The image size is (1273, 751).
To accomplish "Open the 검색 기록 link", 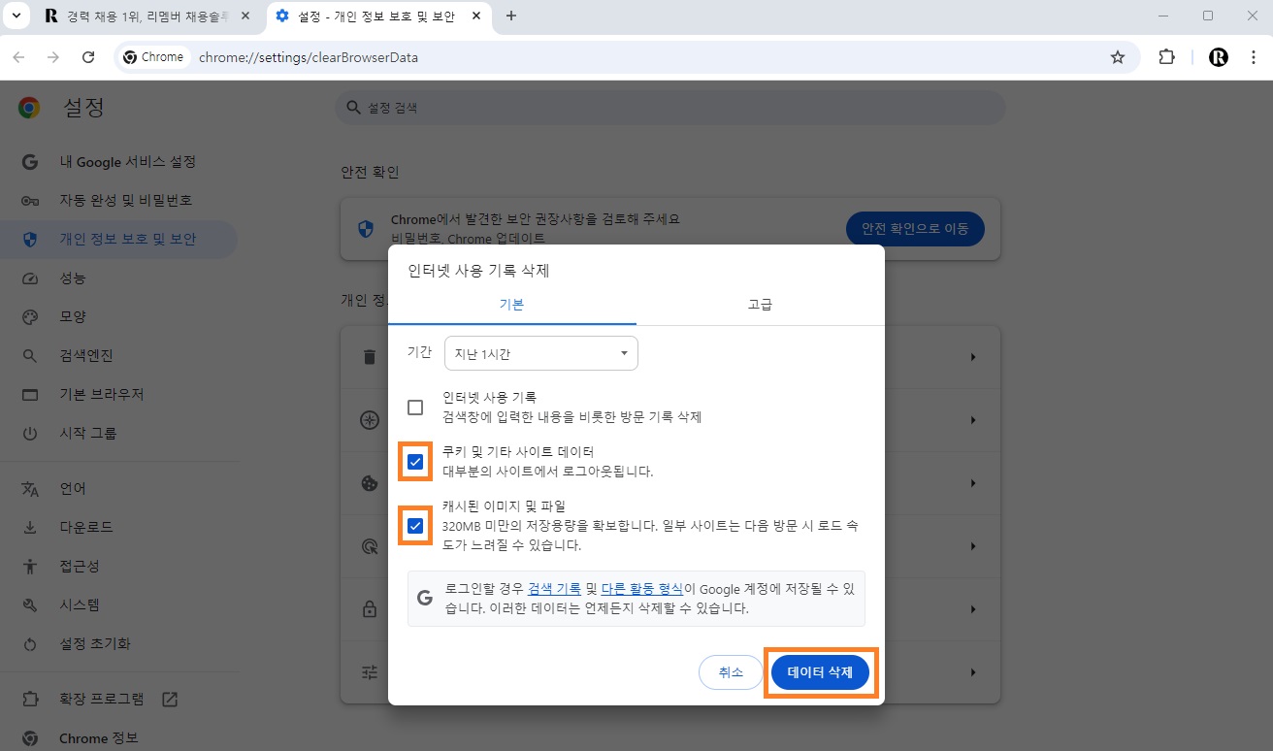I will pos(555,588).
